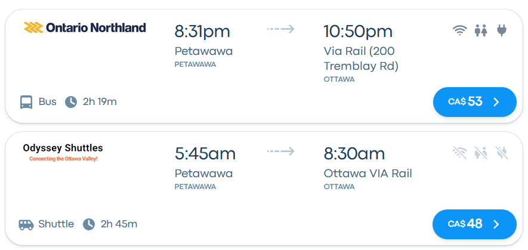Click the Via Rail (200 Tremblay Rd) destination
Screen dimensions: 528x250
click(x=360, y=58)
